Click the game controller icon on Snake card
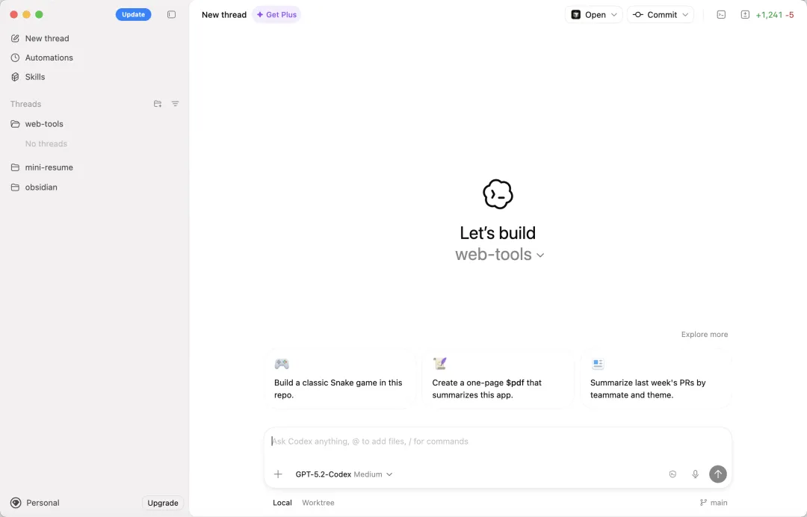 coord(282,364)
